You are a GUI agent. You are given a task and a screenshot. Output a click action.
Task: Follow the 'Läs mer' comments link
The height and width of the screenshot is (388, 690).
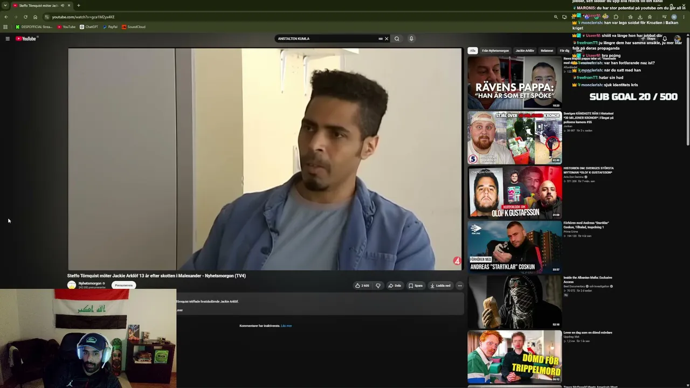click(x=286, y=325)
